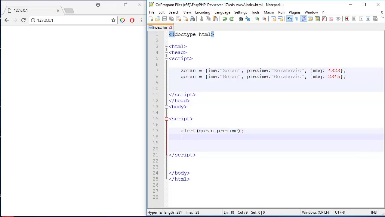Reload the 127.0.0.1 page in Chrome
385x217 pixels.
[23, 20]
